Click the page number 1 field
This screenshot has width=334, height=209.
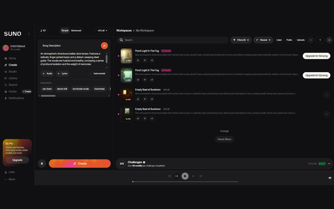pyautogui.click(x=320, y=40)
